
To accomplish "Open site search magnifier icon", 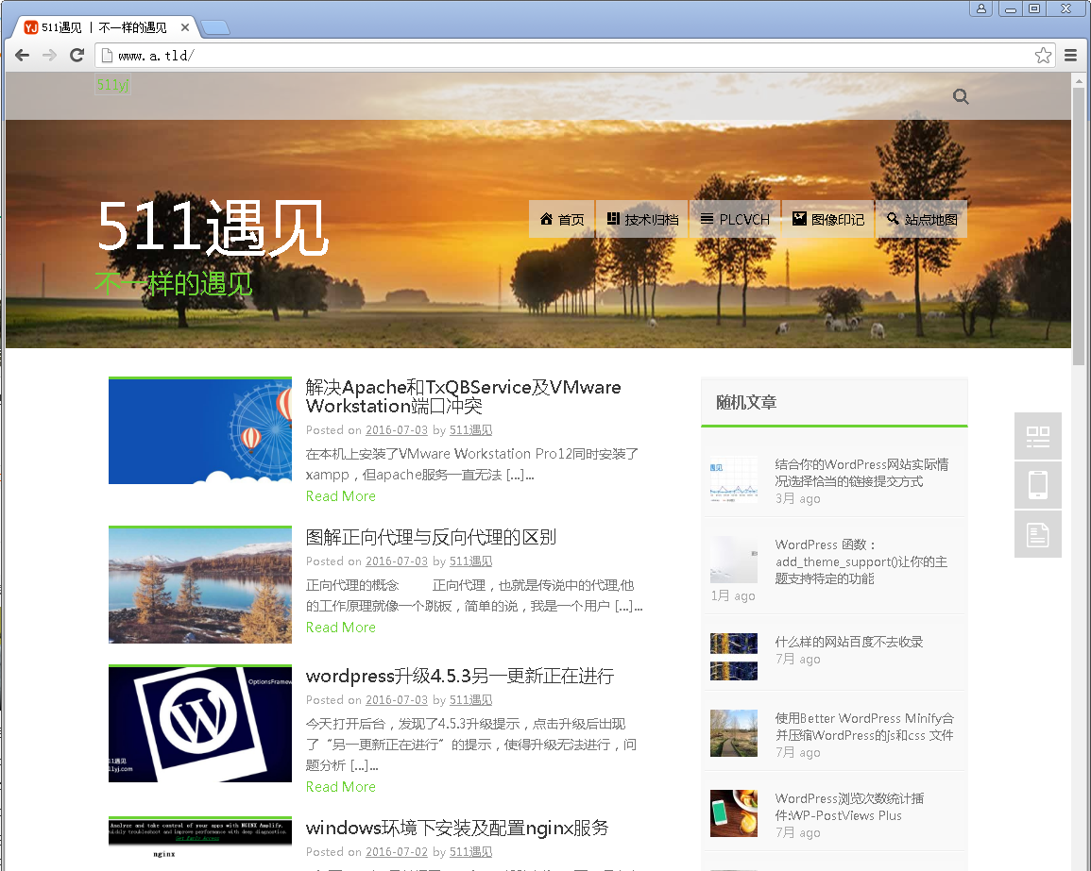I will (961, 96).
